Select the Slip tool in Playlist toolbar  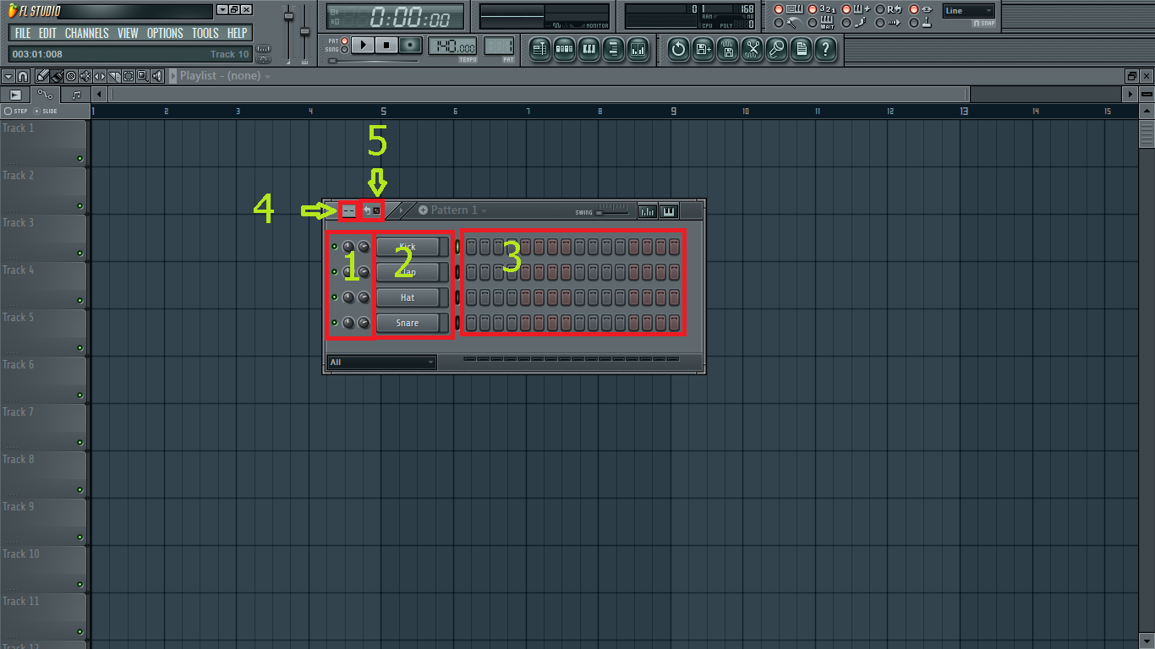click(x=100, y=76)
